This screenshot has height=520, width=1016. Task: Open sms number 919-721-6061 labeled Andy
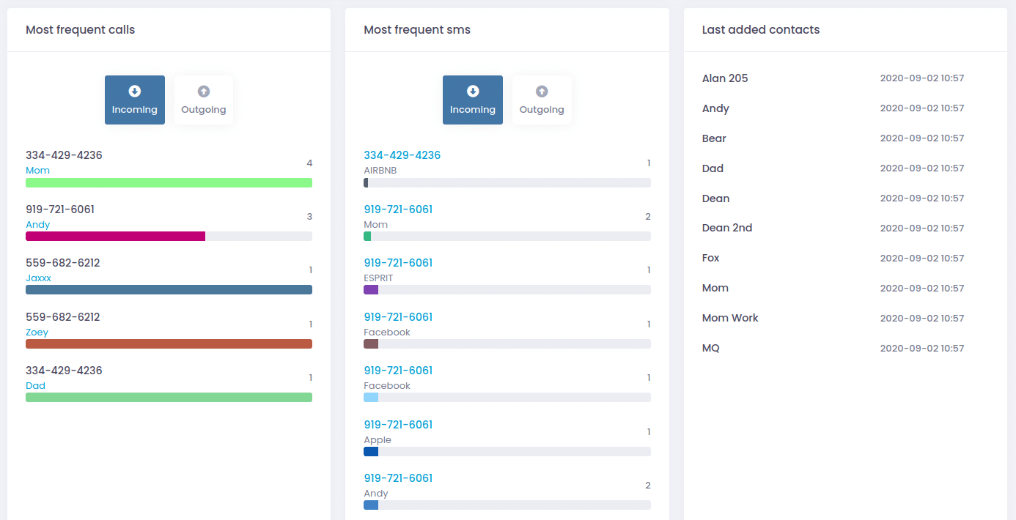point(398,478)
